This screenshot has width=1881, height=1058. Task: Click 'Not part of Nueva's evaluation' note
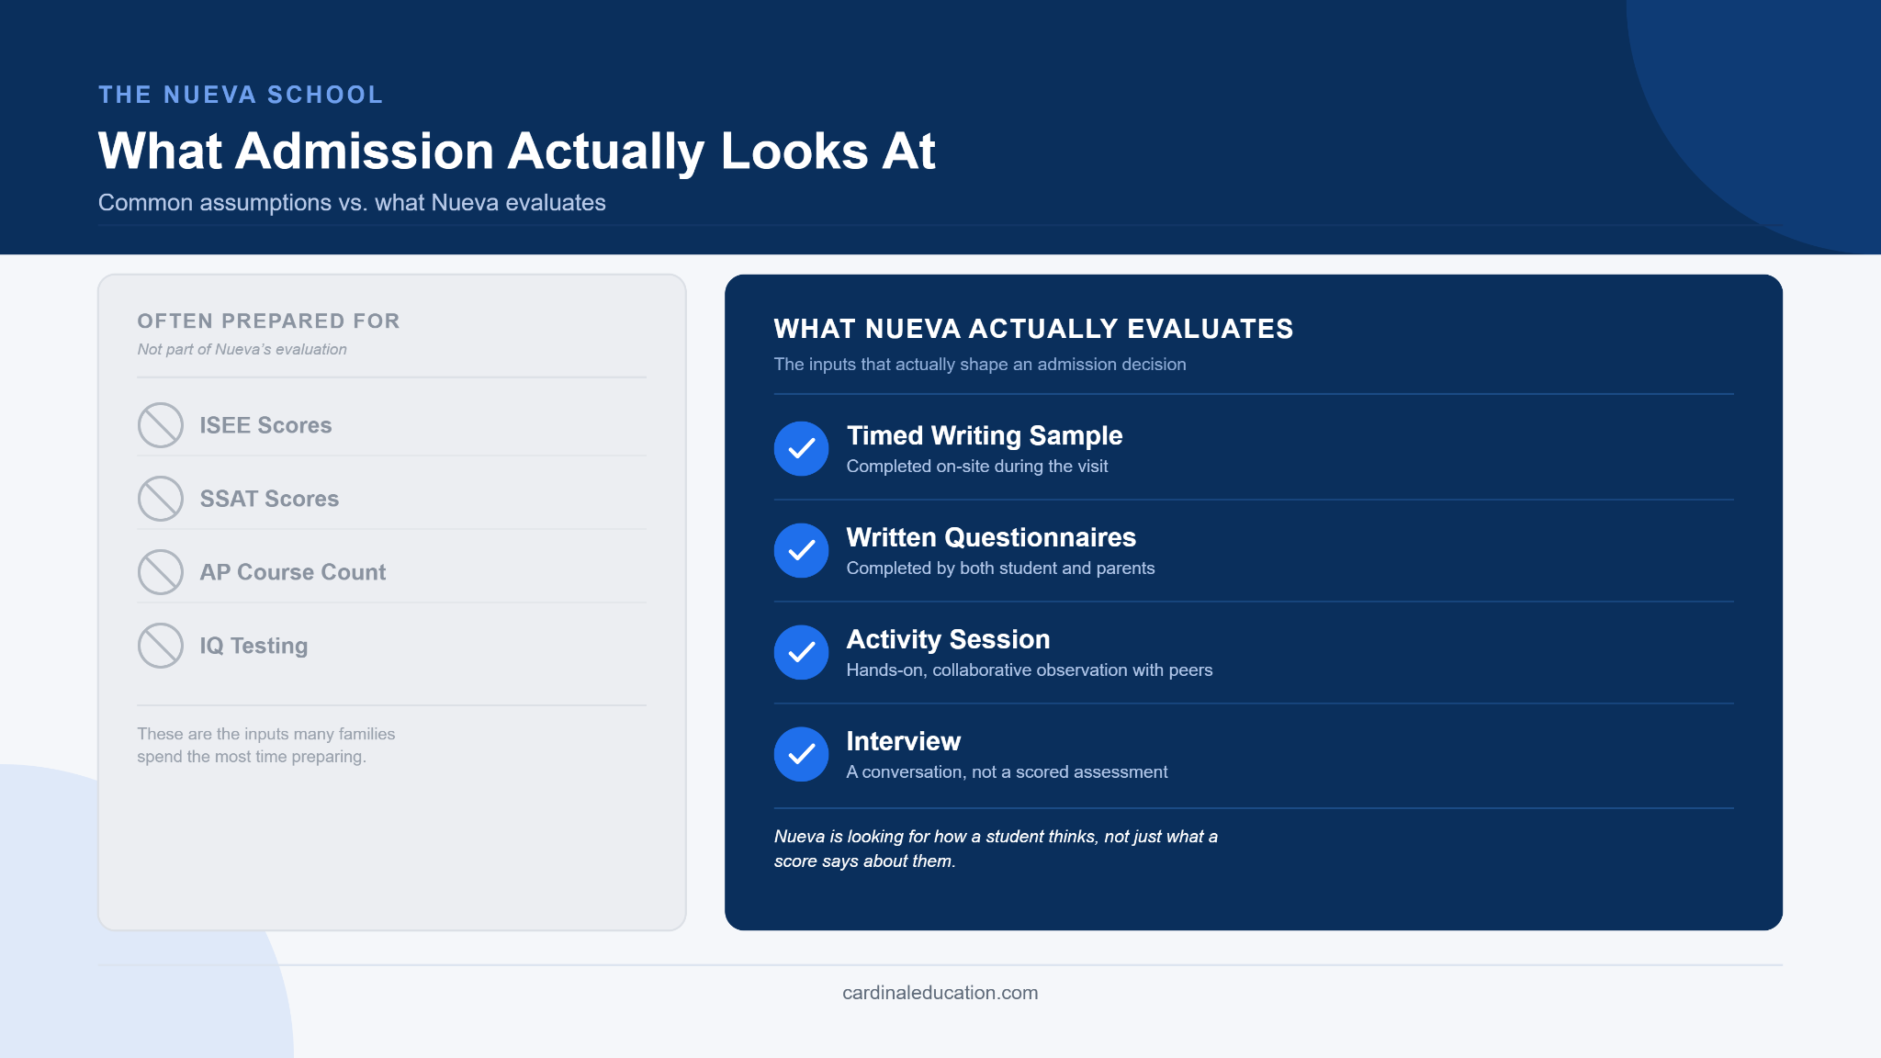[242, 350]
